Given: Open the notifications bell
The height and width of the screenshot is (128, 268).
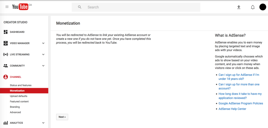Looking at the screenshot, I should coord(253,7).
